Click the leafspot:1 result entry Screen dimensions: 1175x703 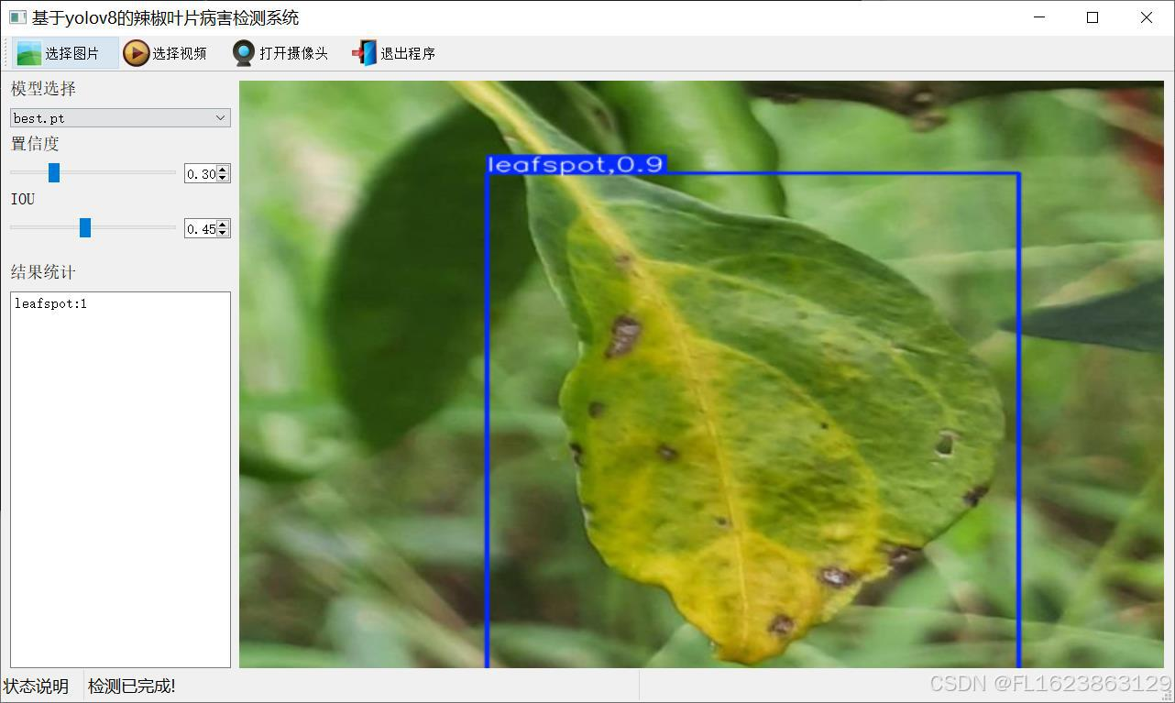click(x=50, y=303)
